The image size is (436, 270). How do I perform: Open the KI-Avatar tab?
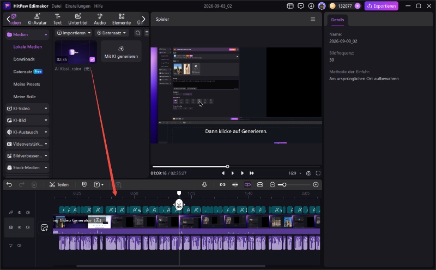[37, 19]
